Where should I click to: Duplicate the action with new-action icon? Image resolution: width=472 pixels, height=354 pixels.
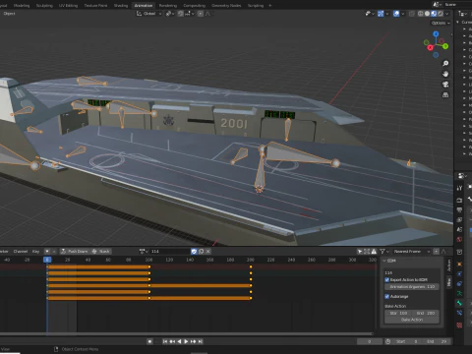click(x=202, y=252)
